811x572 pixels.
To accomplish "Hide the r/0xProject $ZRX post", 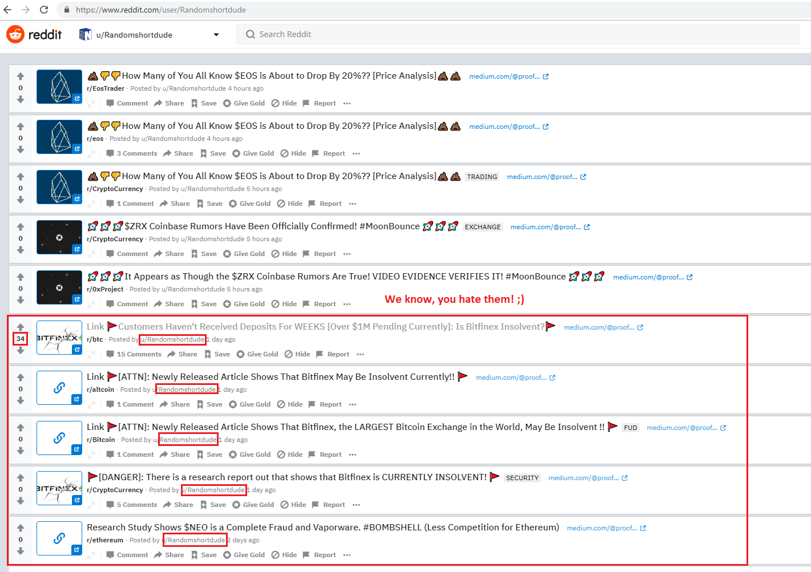I will tap(284, 304).
